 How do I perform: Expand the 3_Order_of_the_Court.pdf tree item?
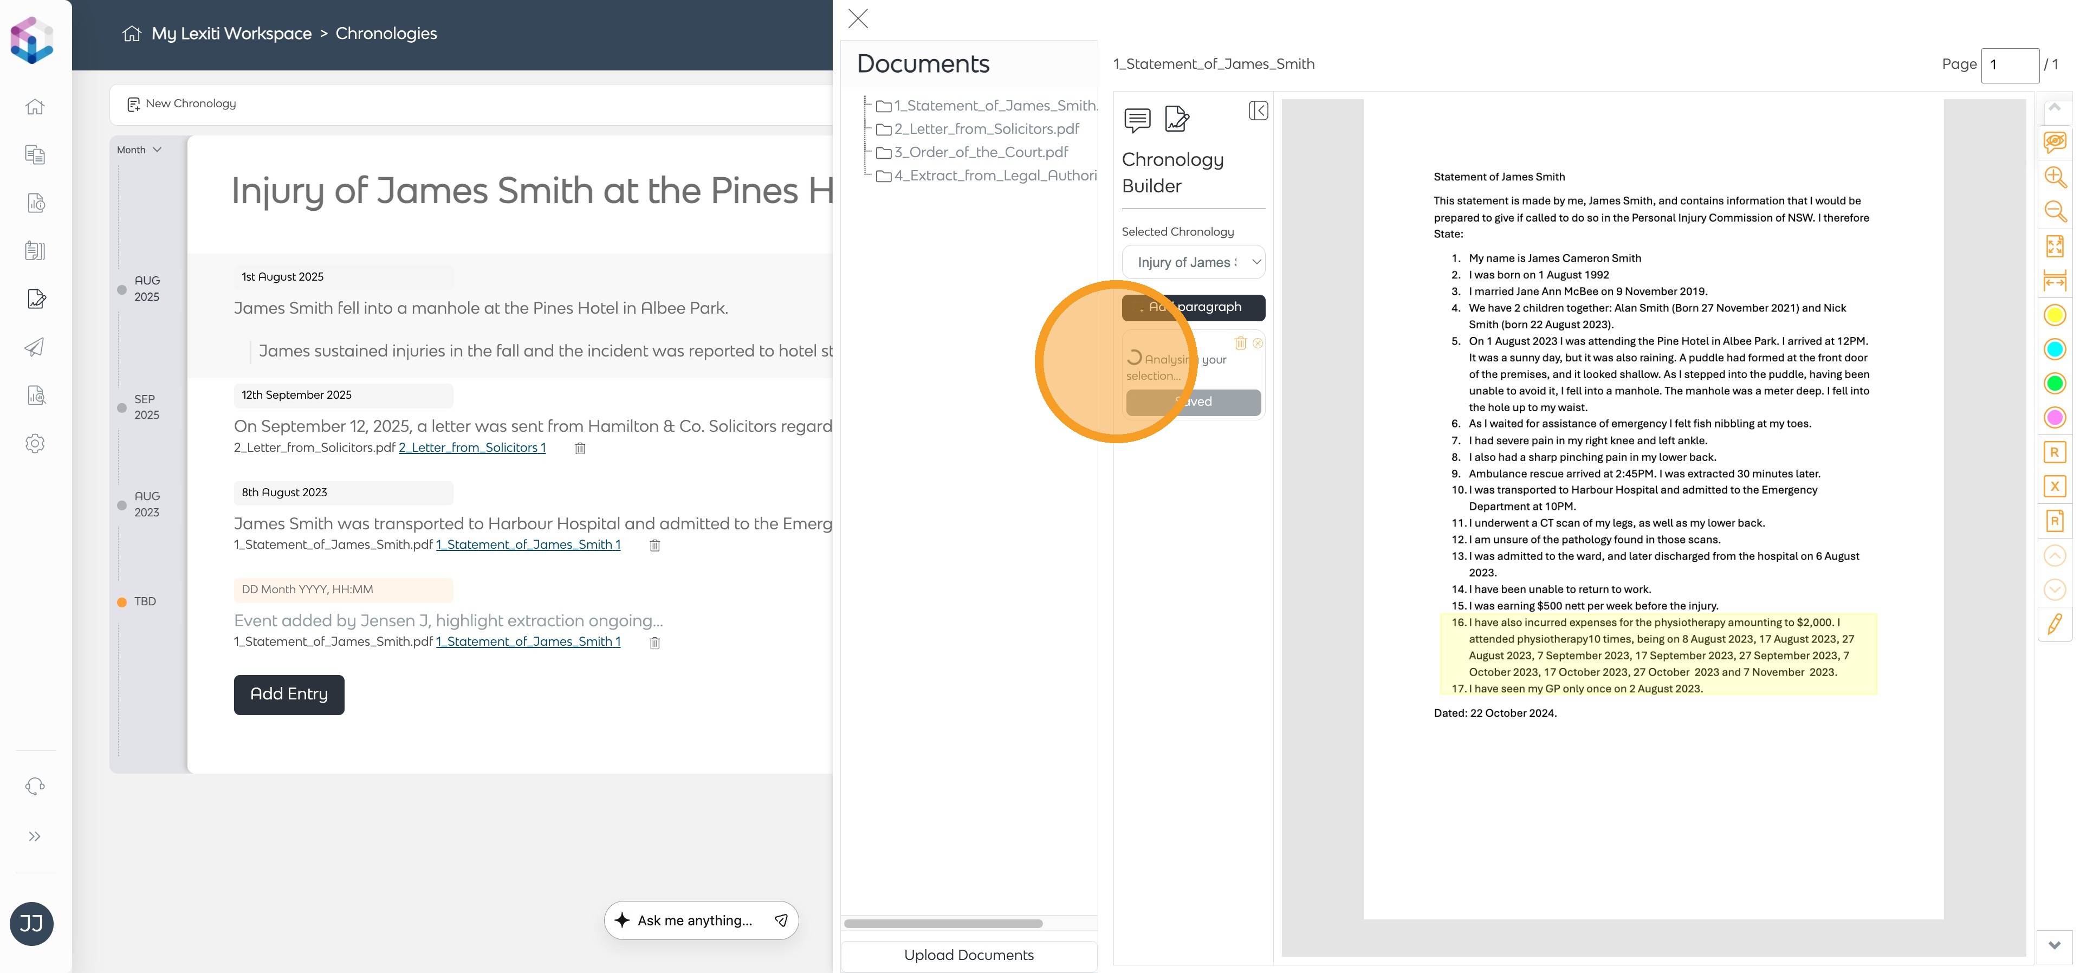tap(980, 153)
